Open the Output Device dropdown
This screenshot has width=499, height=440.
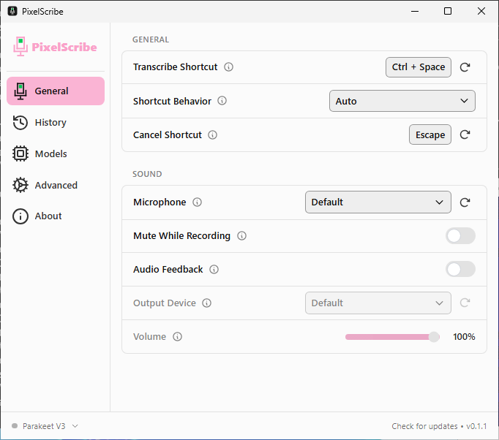click(378, 303)
